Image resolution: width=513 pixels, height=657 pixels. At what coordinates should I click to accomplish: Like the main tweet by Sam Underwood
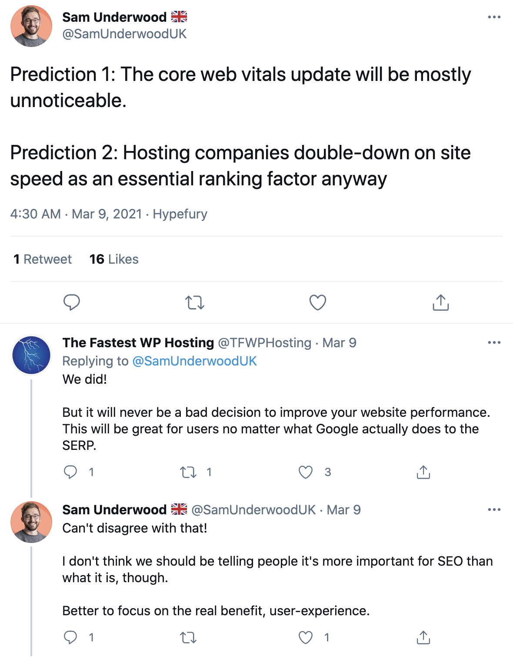tap(317, 302)
